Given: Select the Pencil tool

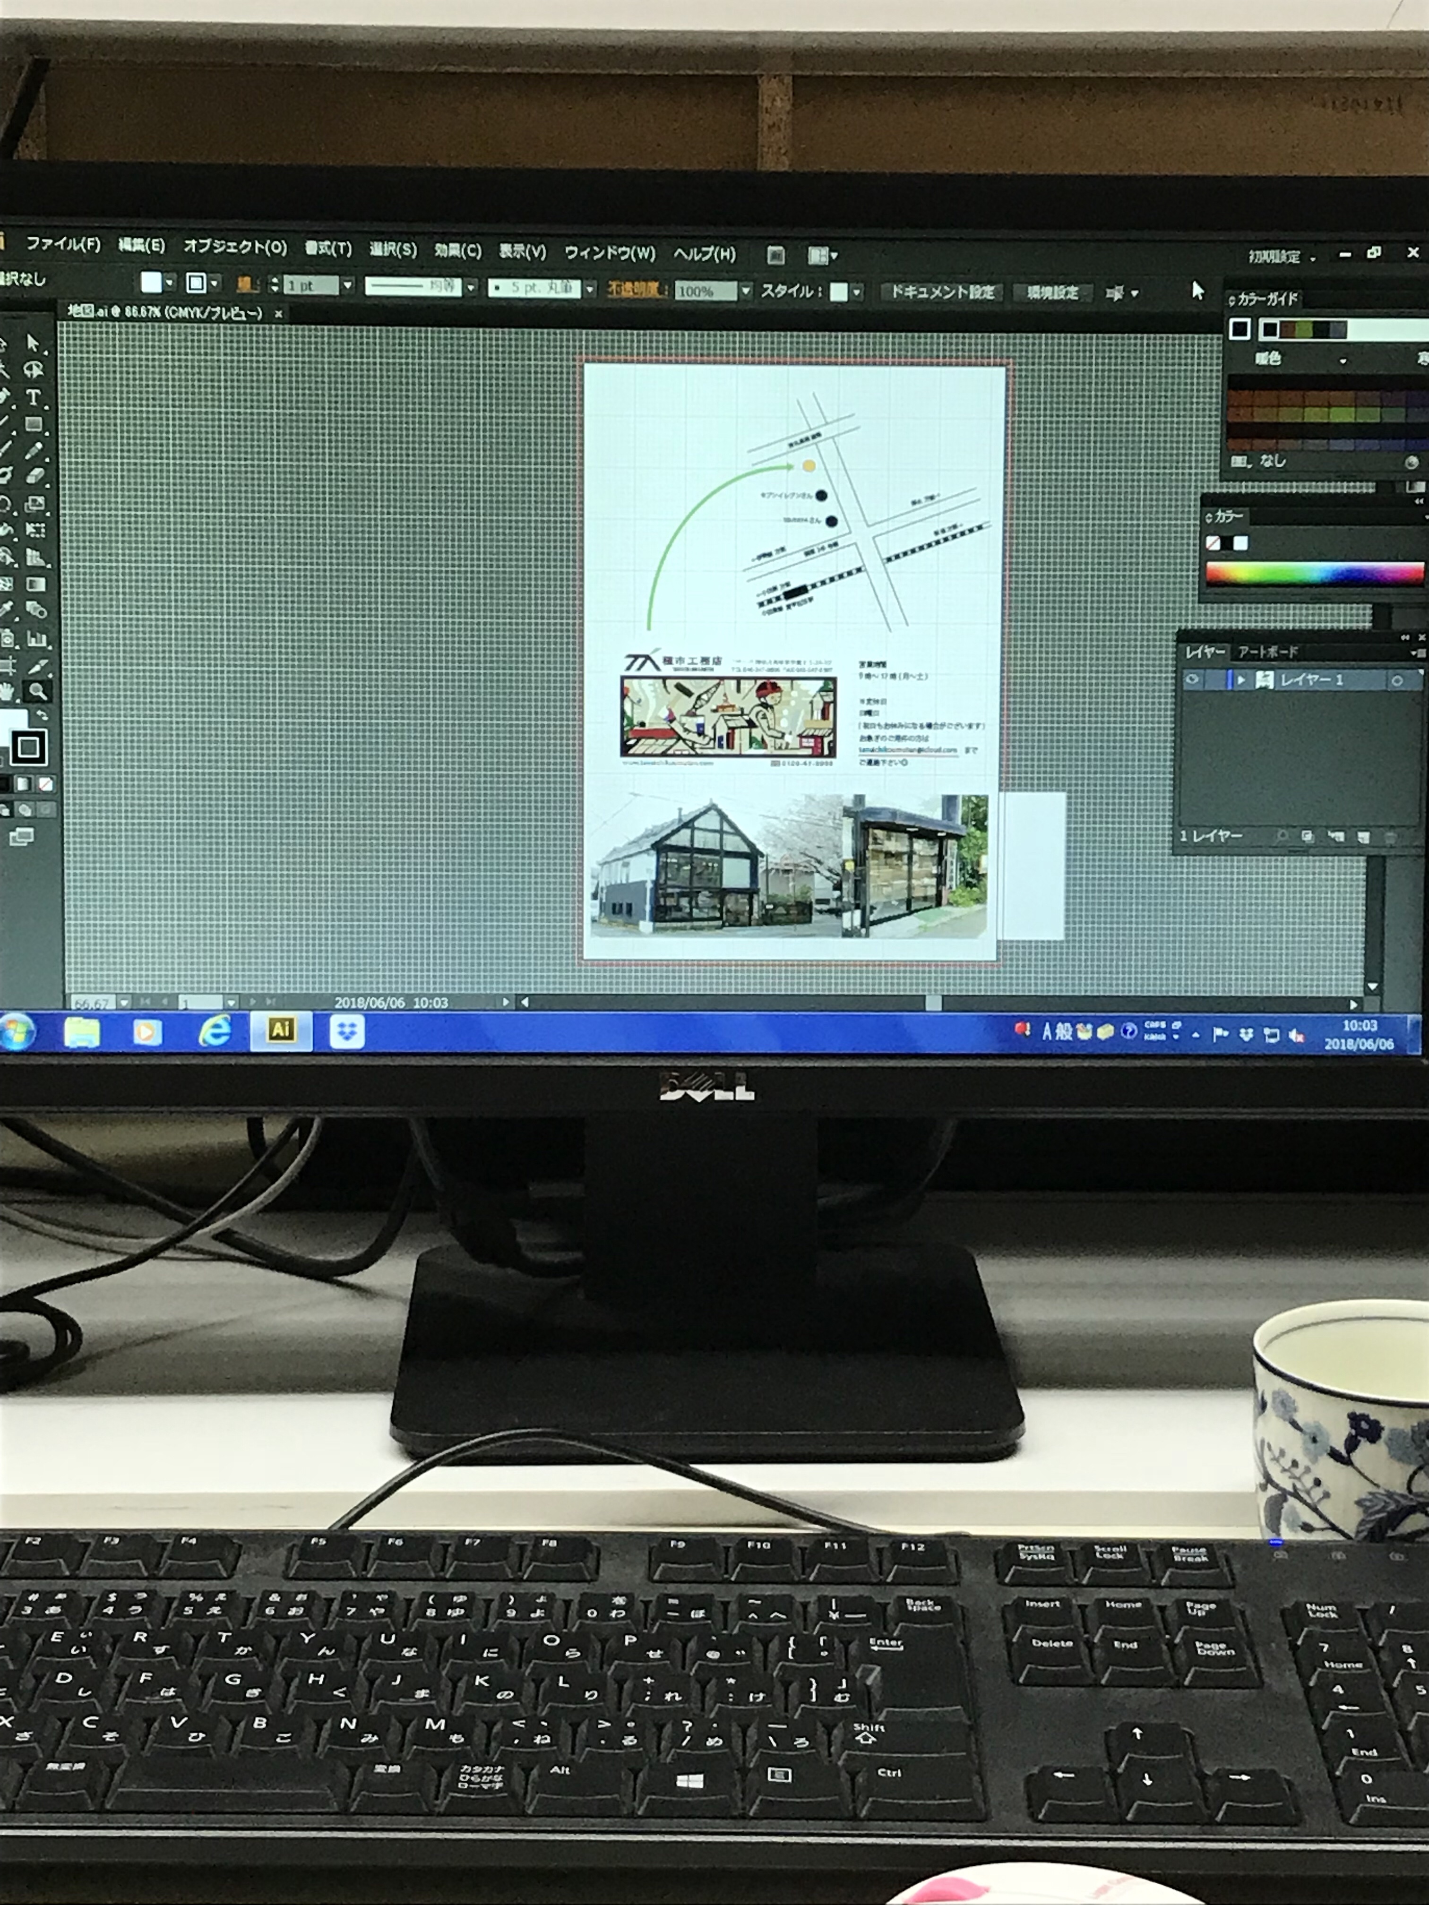Looking at the screenshot, I should pos(34,450).
